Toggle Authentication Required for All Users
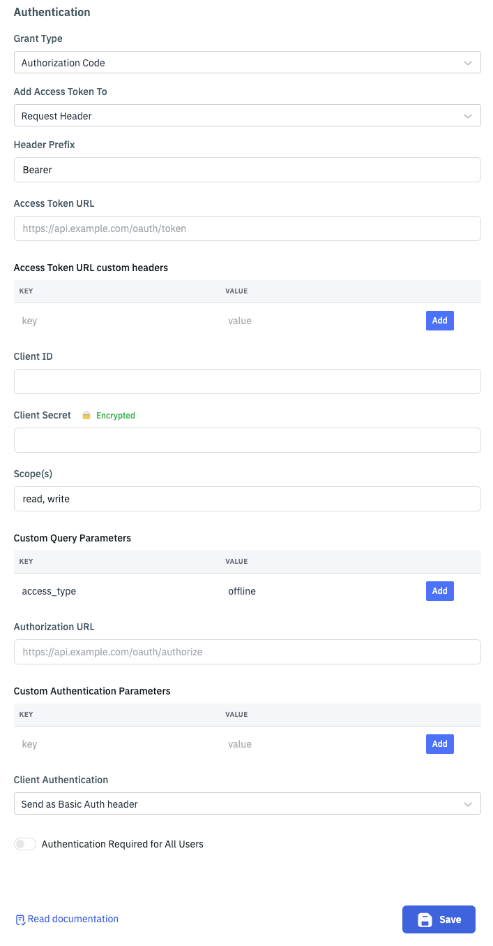 (25, 844)
